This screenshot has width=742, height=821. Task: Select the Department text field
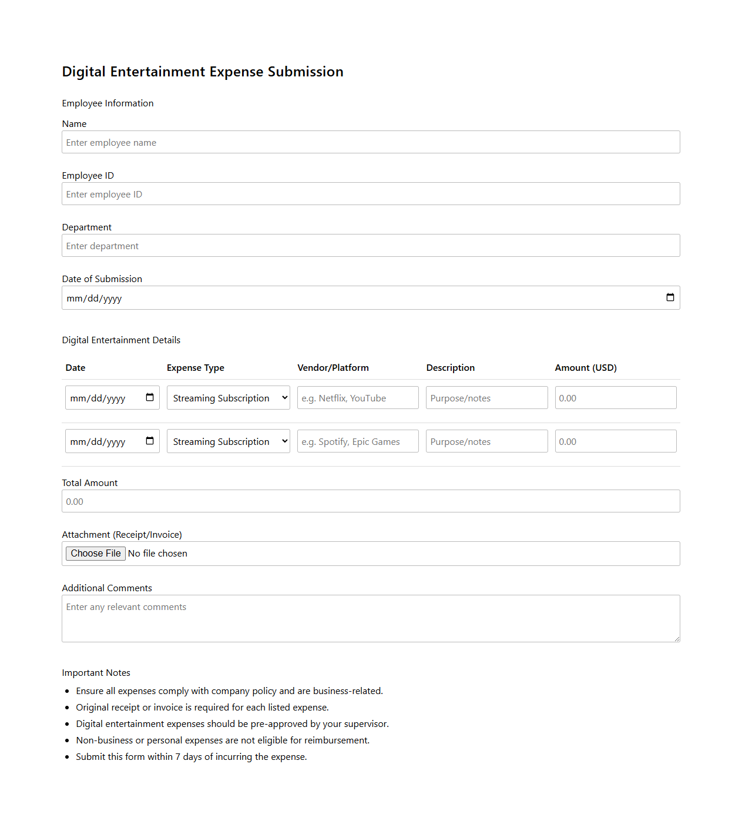click(370, 246)
